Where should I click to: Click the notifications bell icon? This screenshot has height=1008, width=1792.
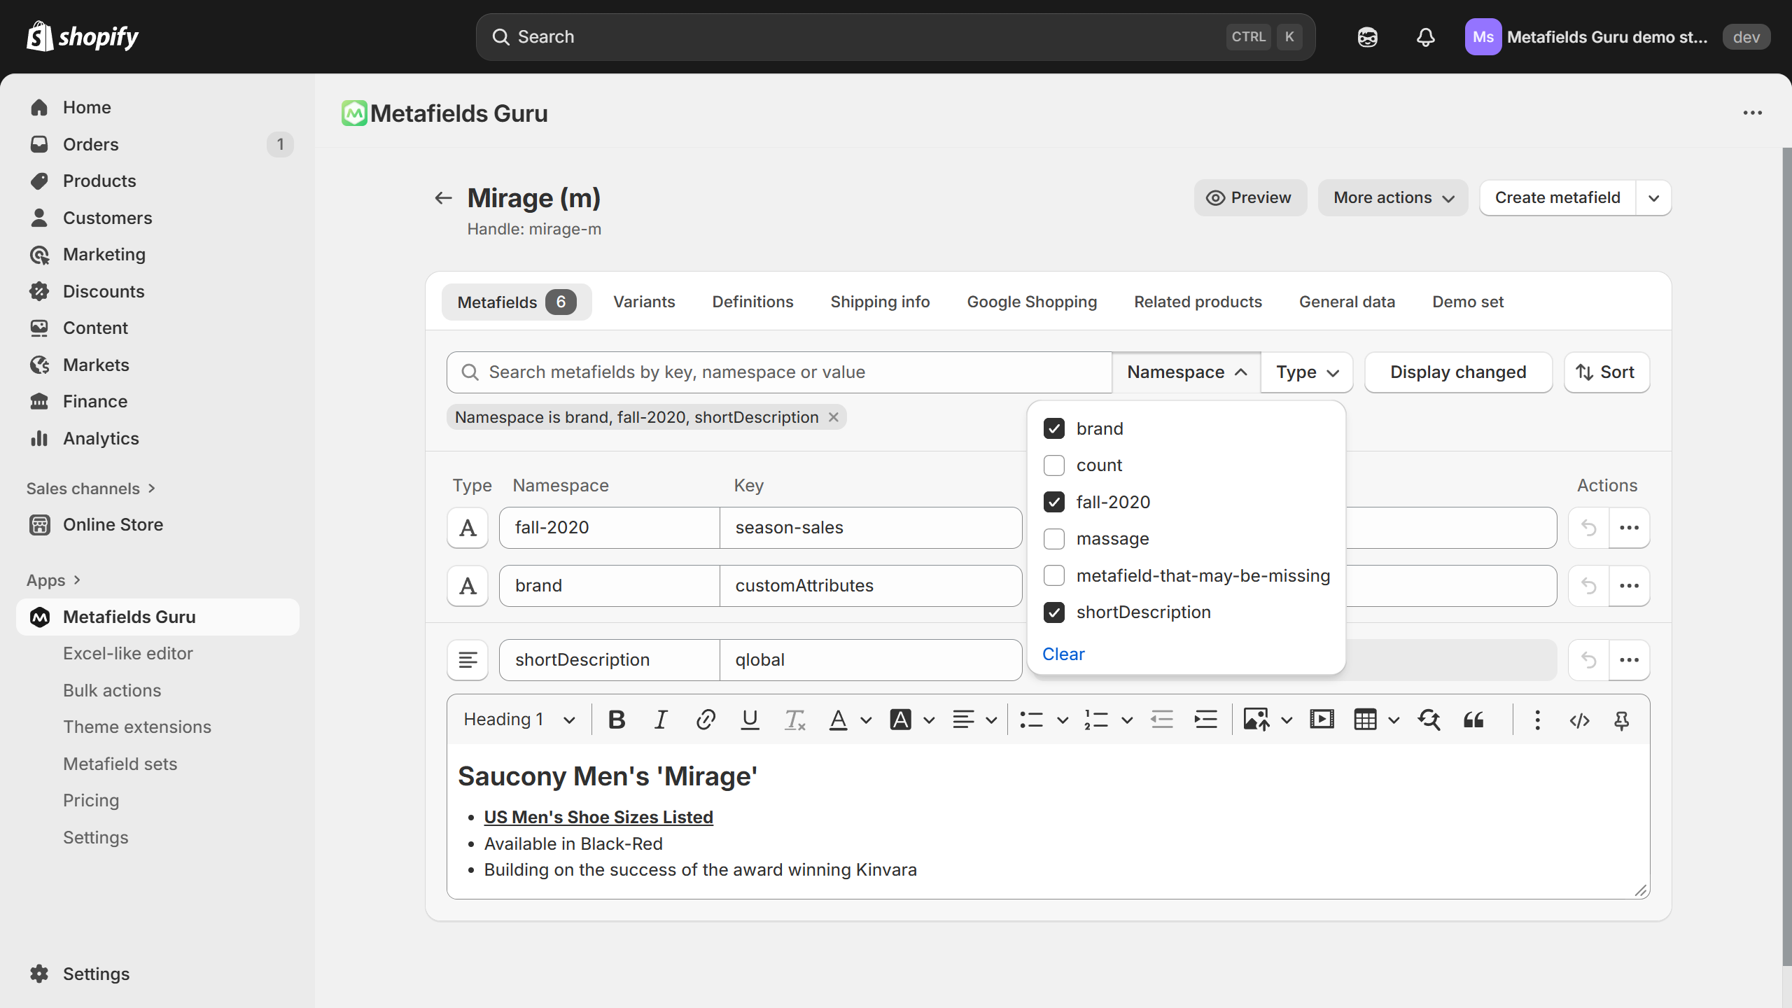click(1425, 37)
